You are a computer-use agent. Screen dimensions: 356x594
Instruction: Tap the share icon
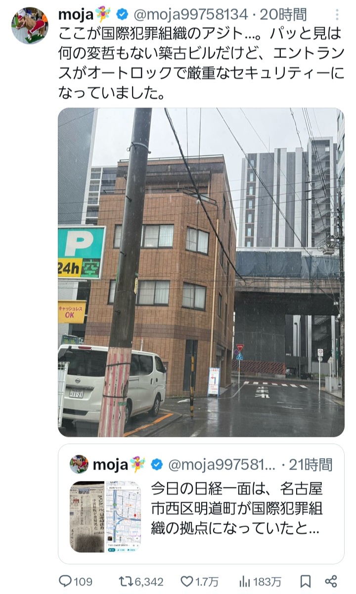click(331, 581)
